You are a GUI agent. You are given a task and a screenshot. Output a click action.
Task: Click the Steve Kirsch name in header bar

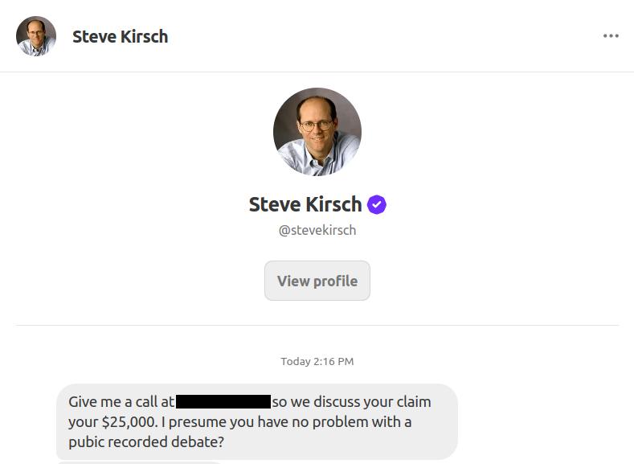point(120,36)
